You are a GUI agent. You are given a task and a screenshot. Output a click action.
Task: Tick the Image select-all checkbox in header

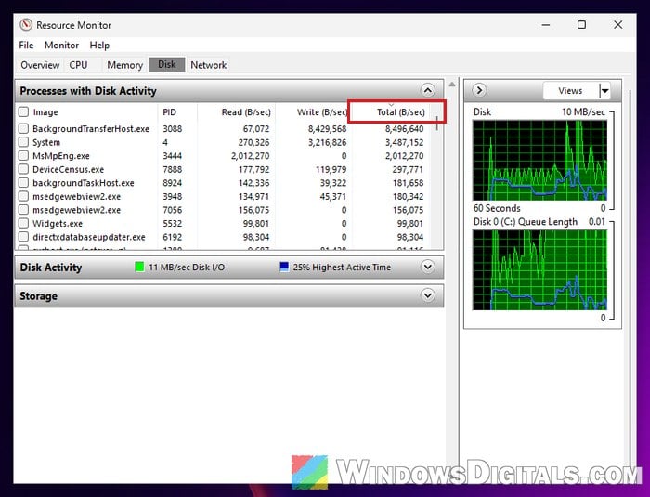point(23,112)
